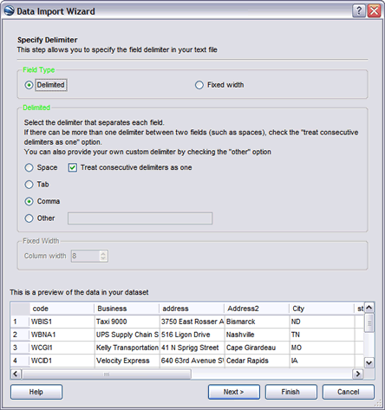Viewport: 385px width, 410px height.
Task: Click the preview scroll down arrow
Action: 369,362
